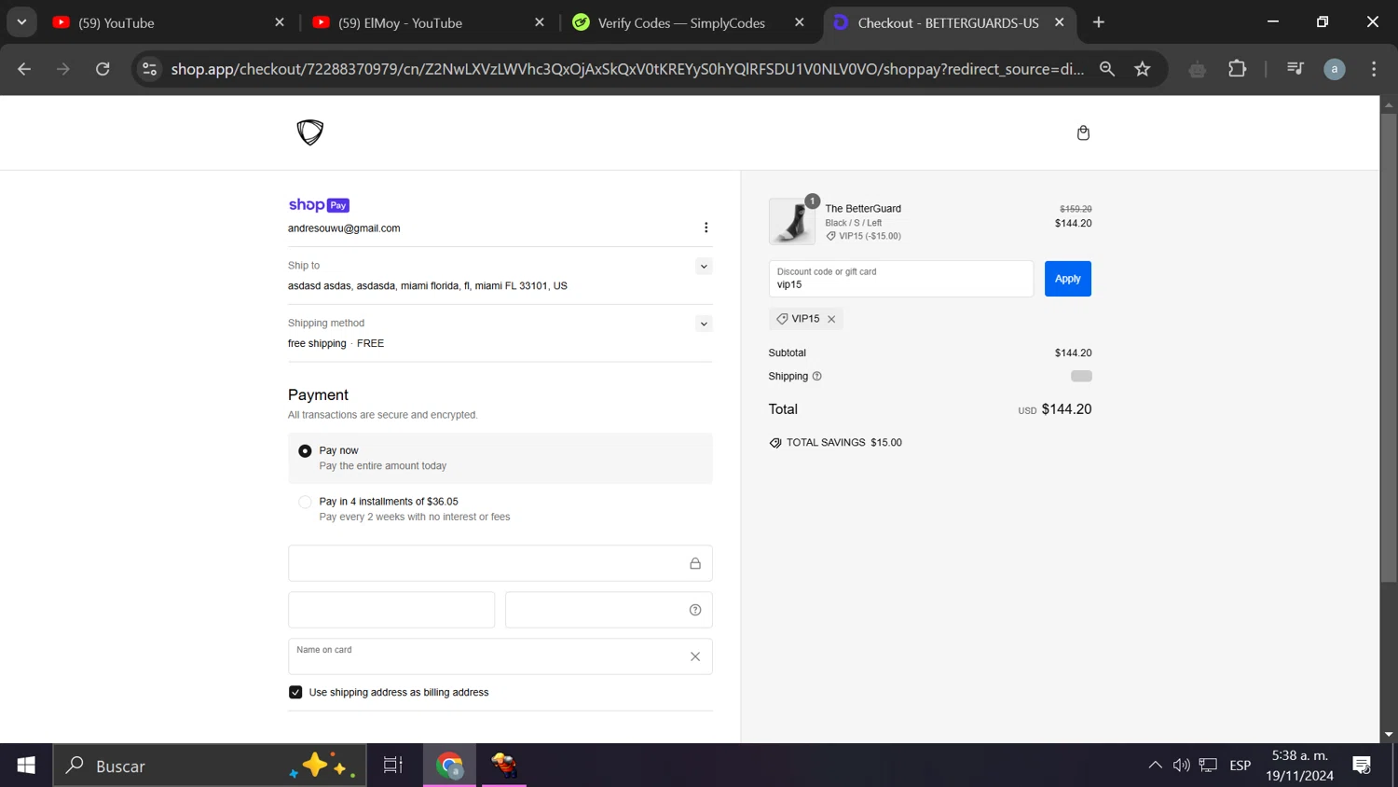
Task: Clear the Name on card field
Action: click(695, 656)
